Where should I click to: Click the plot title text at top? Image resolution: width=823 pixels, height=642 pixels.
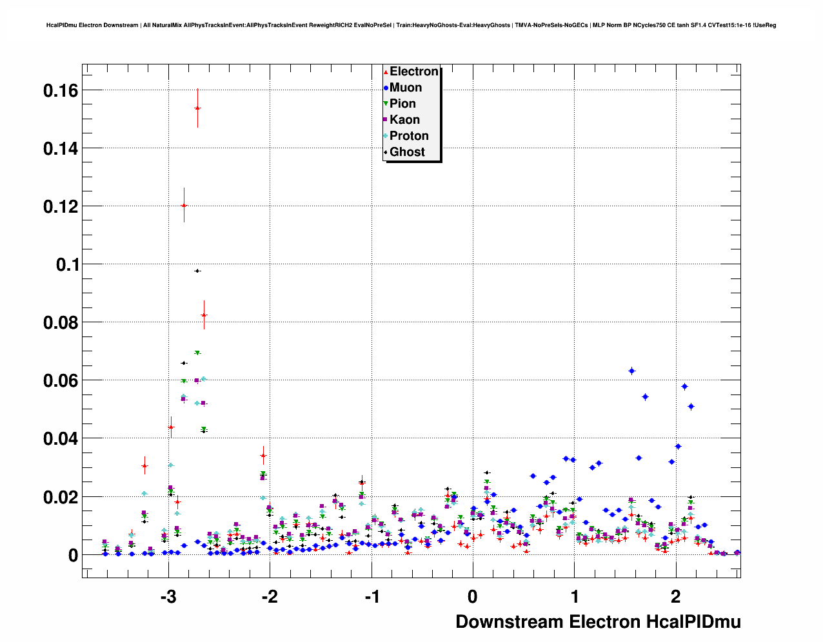coord(411,25)
